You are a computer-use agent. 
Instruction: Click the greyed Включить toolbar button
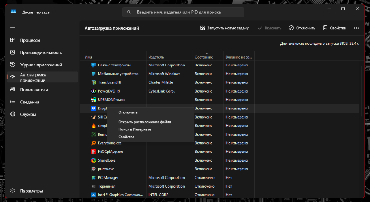coord(270,28)
